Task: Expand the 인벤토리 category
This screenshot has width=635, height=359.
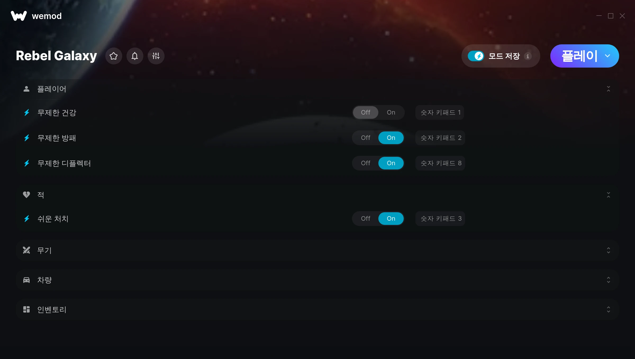Action: (608, 309)
